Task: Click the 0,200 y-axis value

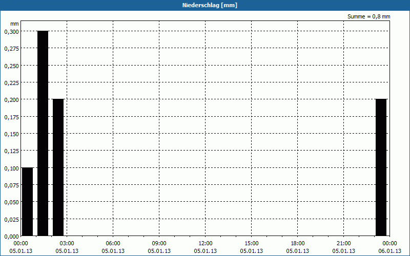Action: [x=12, y=100]
